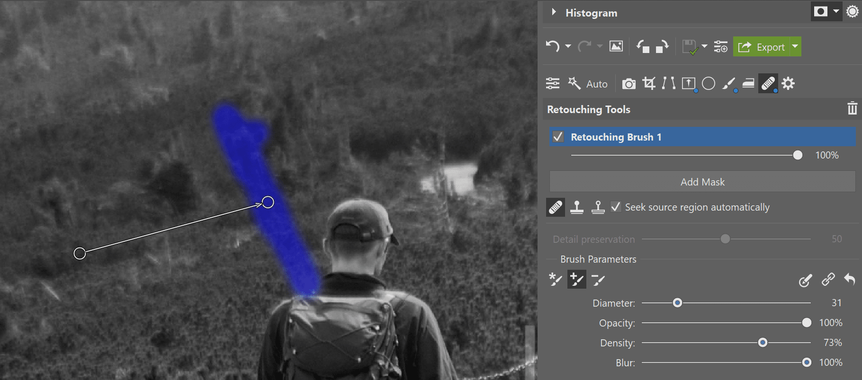The height and width of the screenshot is (380, 862).
Task: Click the Diameter value 31
Action: pos(836,303)
